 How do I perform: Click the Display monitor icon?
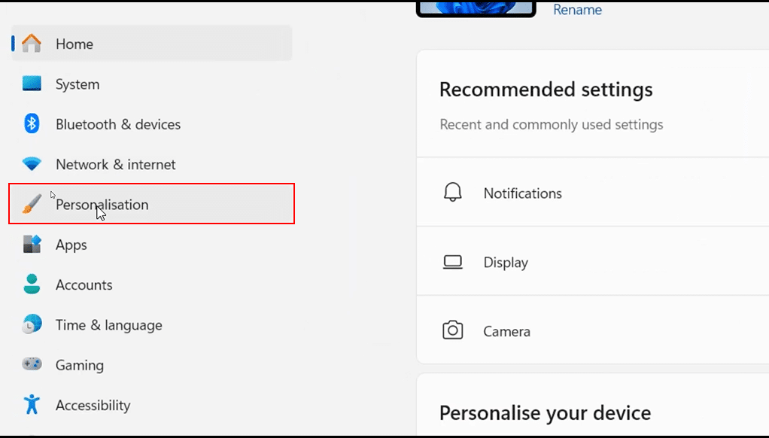click(x=452, y=261)
